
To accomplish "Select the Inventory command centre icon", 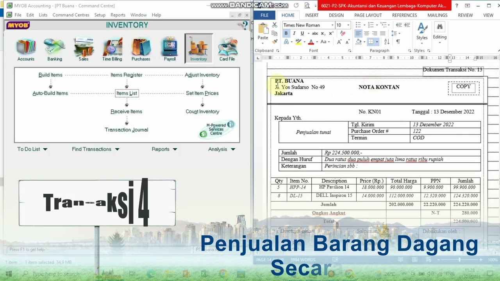I will (x=198, y=48).
